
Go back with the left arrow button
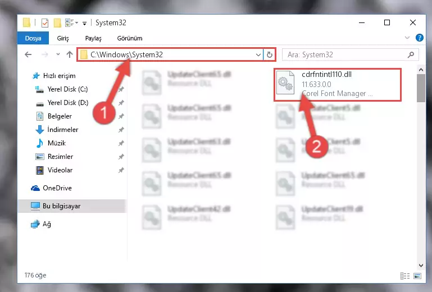tap(28, 54)
